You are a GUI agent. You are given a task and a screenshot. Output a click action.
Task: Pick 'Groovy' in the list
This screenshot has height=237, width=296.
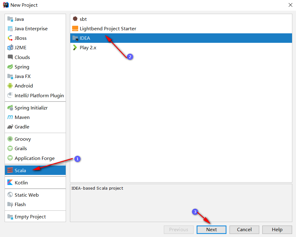coord(23,139)
